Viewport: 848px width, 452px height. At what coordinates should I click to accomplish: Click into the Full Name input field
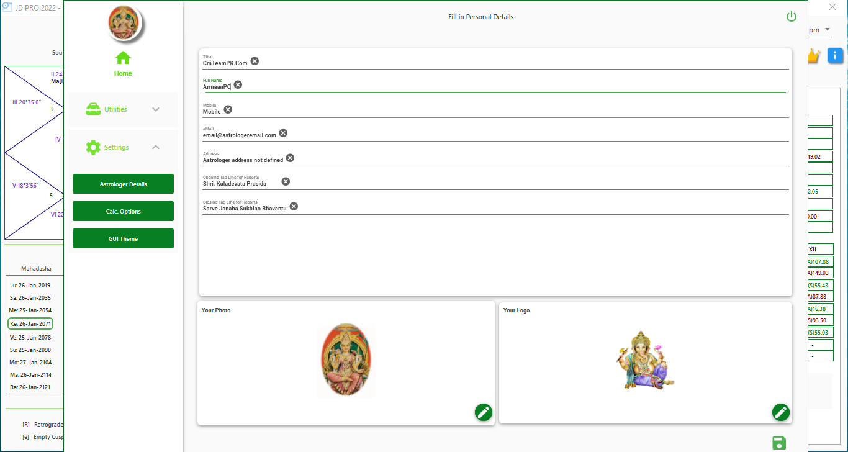[495, 85]
